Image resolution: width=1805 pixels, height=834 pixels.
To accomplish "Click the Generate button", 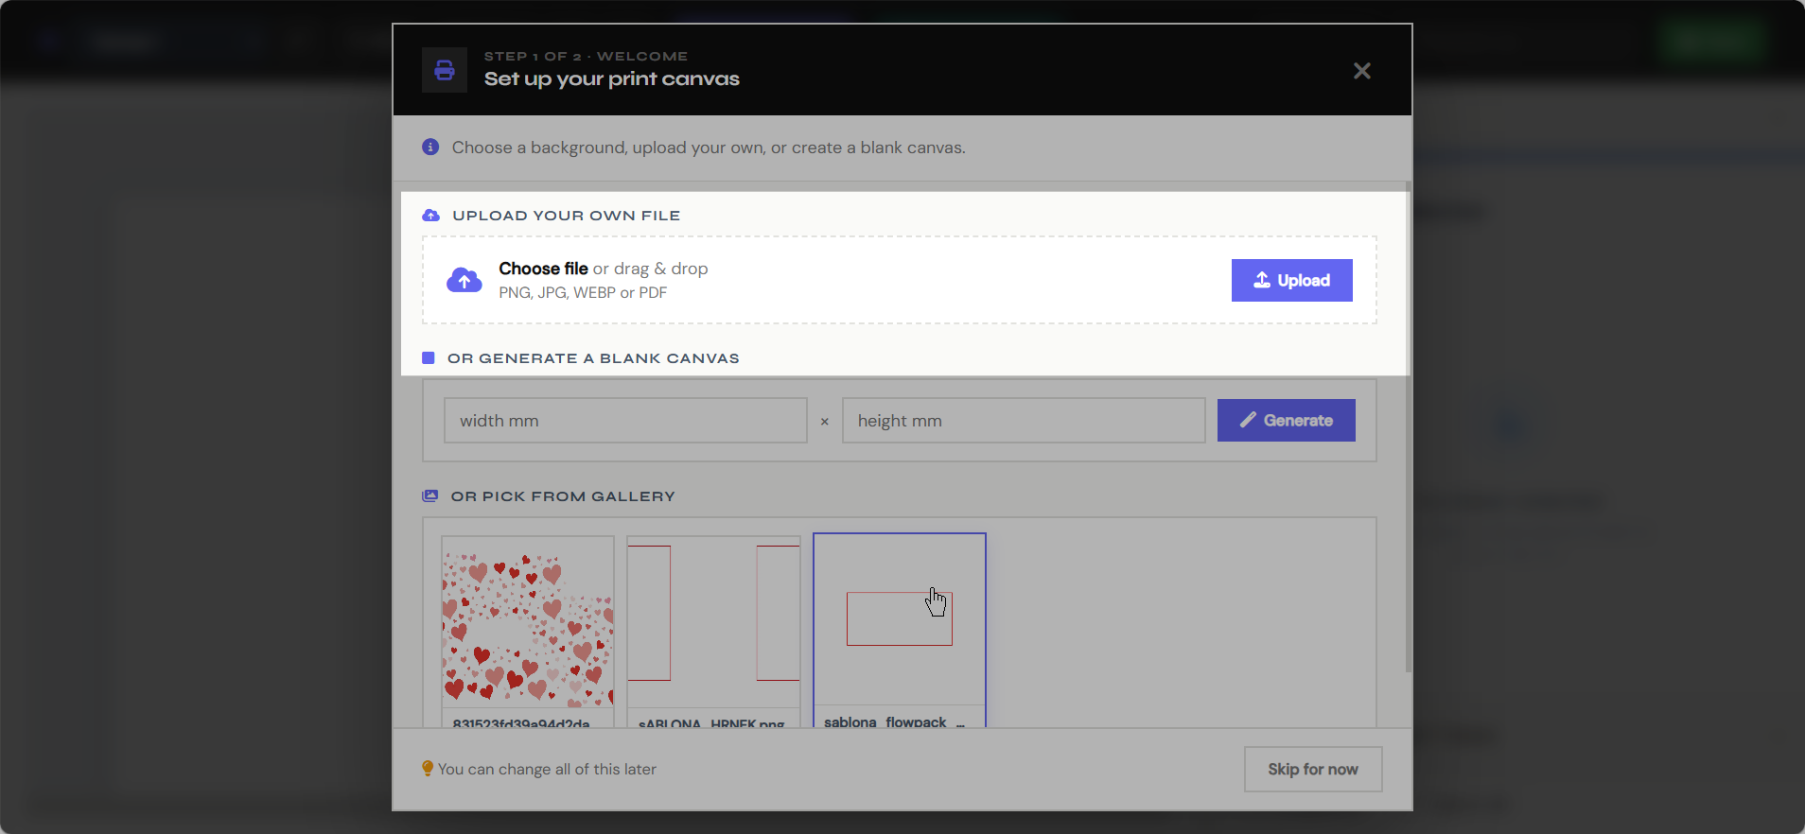I will point(1286,421).
